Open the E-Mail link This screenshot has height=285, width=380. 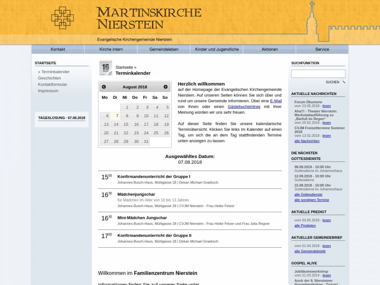coord(275,101)
